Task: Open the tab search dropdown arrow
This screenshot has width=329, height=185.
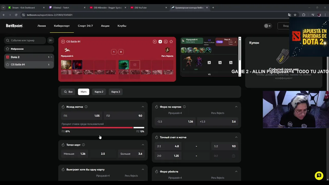Action: pos(3,7)
